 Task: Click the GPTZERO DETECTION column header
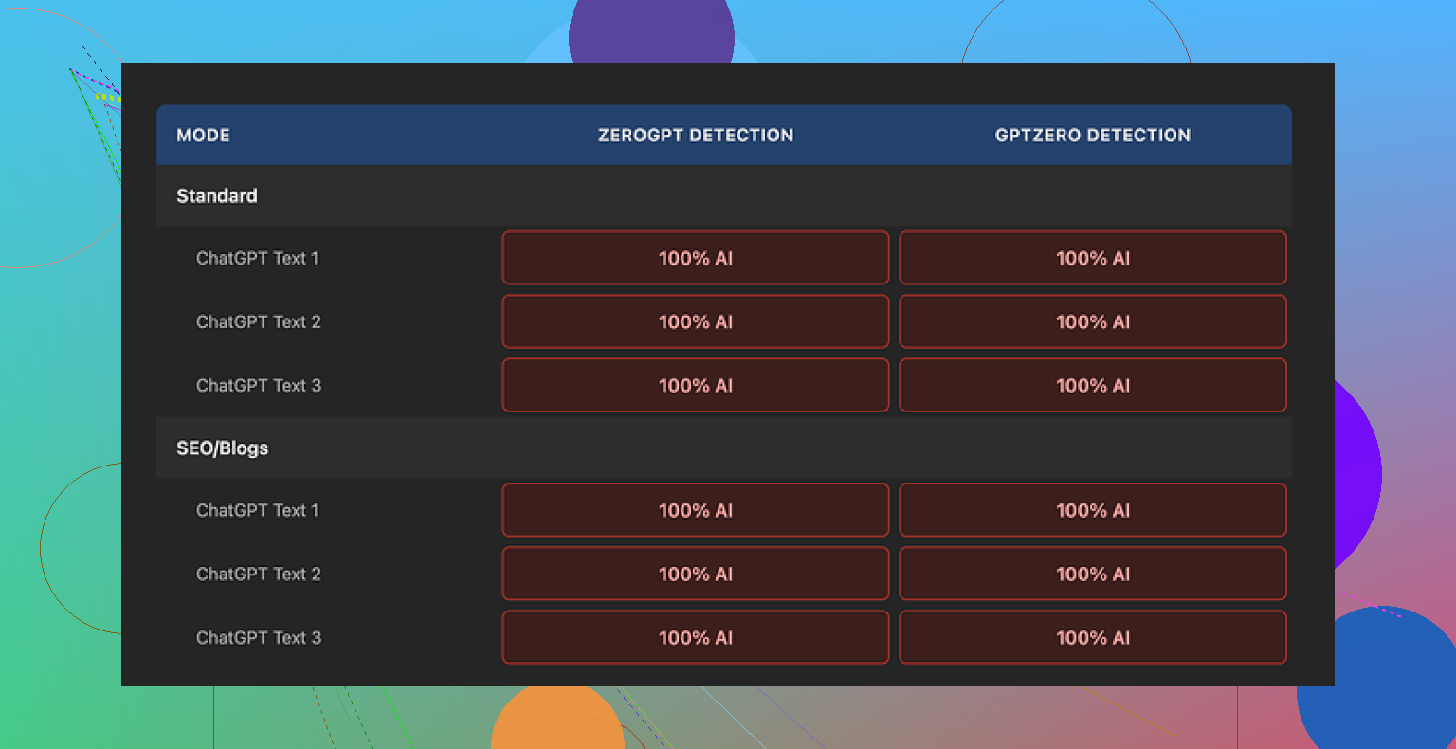click(1092, 135)
